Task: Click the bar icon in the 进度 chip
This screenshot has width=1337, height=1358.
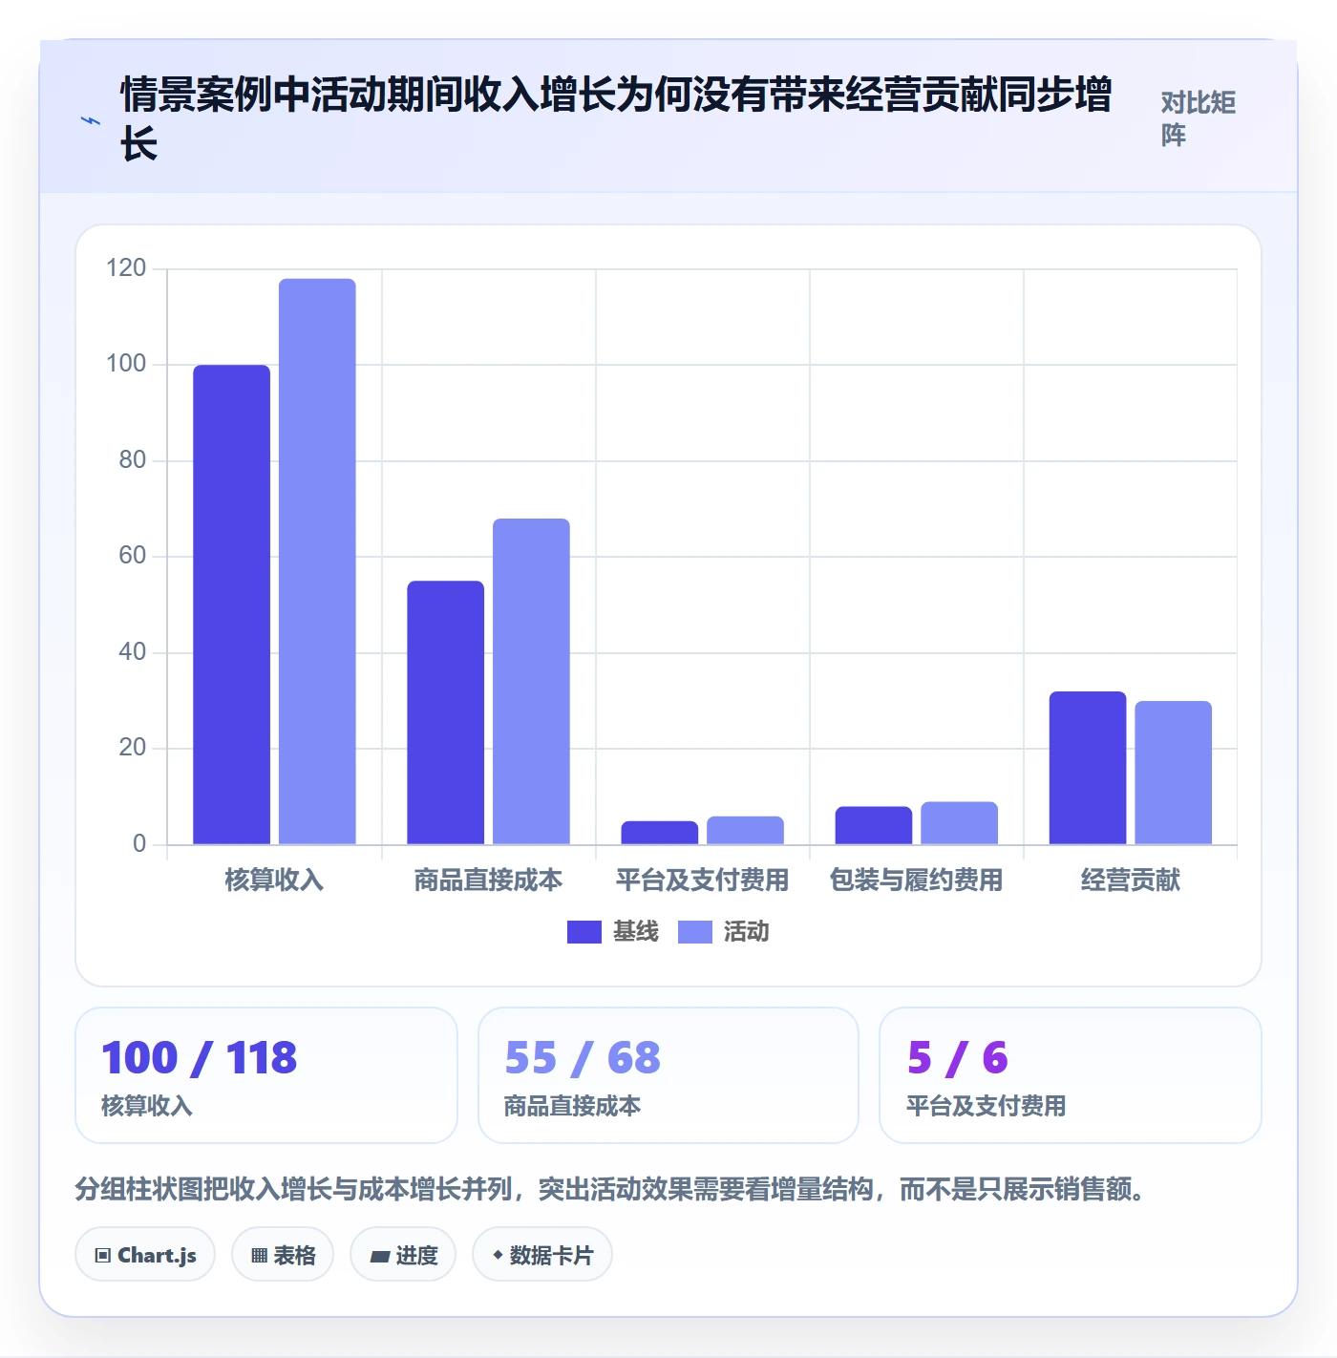Action: coord(379,1257)
